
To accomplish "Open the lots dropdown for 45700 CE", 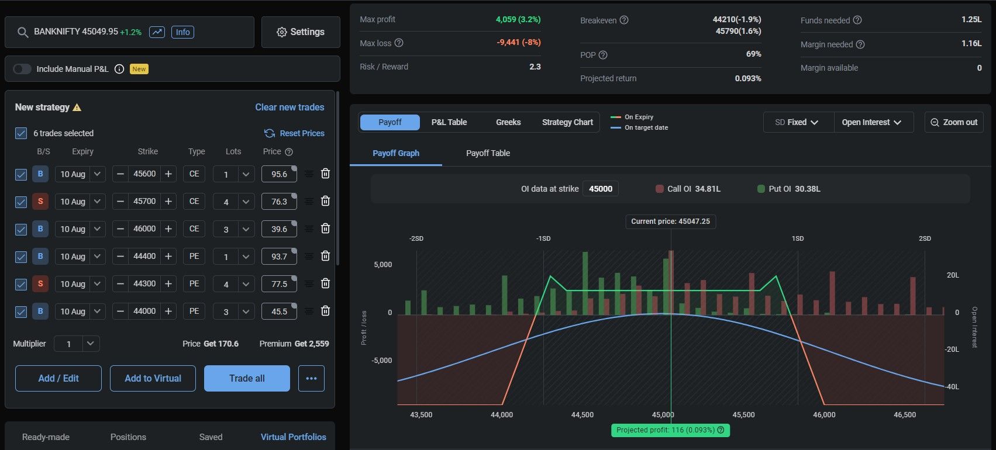I will [x=233, y=202].
